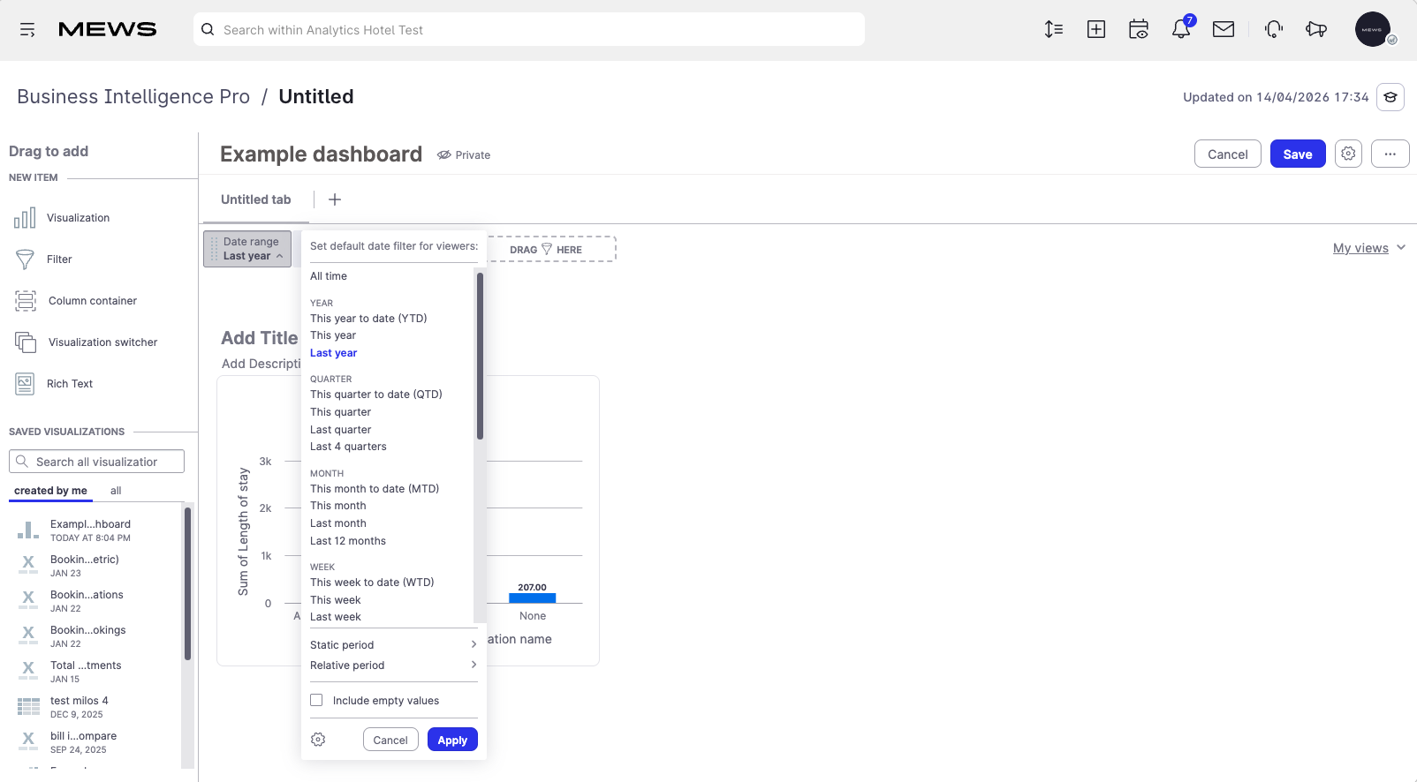Switch to the Untitled tab
Viewport: 1417px width, 782px height.
(256, 199)
